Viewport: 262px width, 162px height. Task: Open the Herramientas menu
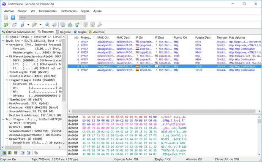(x=48, y=11)
